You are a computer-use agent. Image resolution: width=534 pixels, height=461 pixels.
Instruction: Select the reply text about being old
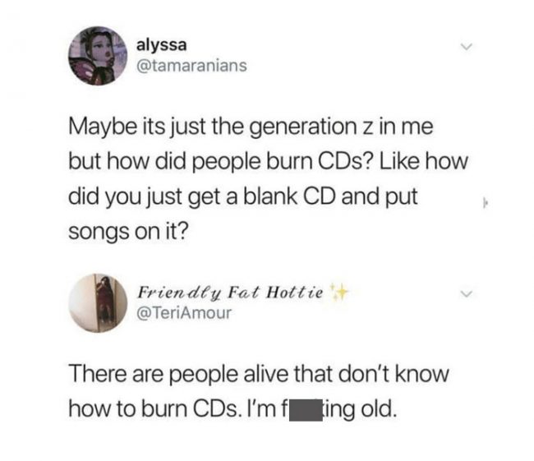(x=259, y=392)
